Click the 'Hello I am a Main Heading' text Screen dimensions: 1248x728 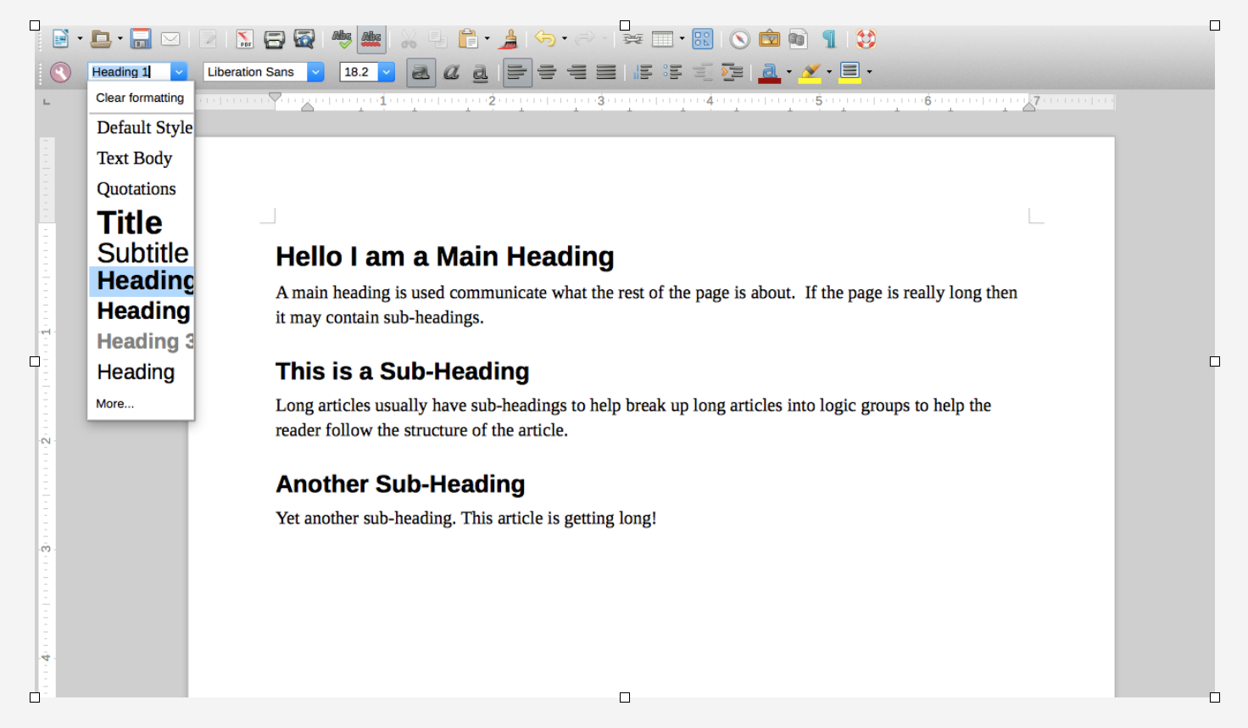click(x=445, y=256)
